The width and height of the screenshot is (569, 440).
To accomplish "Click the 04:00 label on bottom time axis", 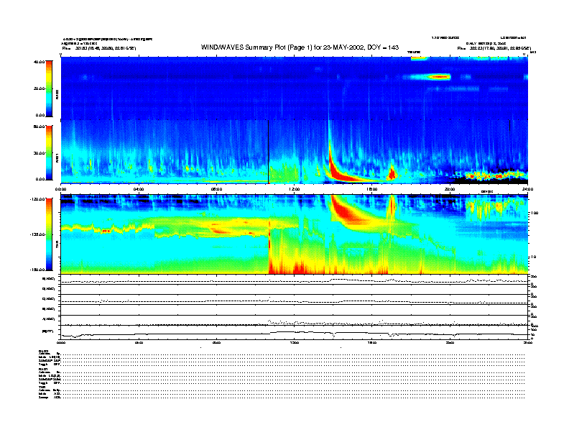I will (139, 342).
